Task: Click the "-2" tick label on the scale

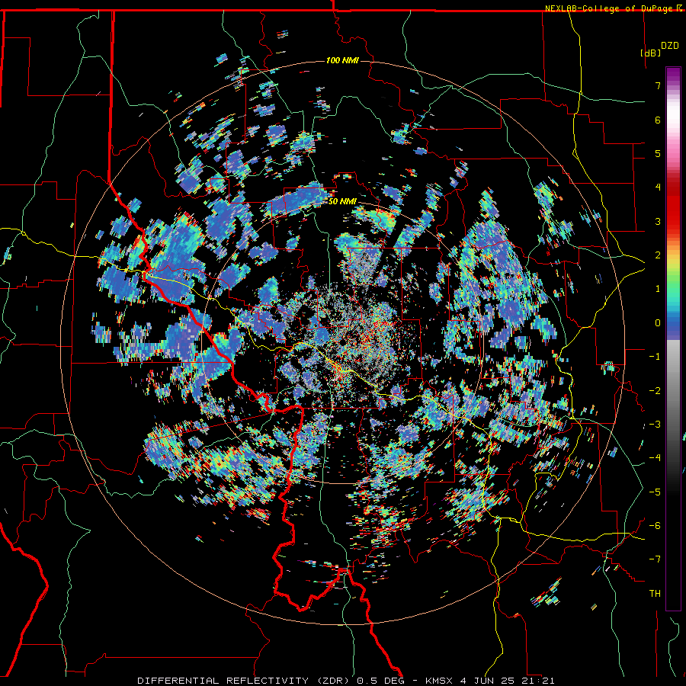Action: [x=655, y=391]
